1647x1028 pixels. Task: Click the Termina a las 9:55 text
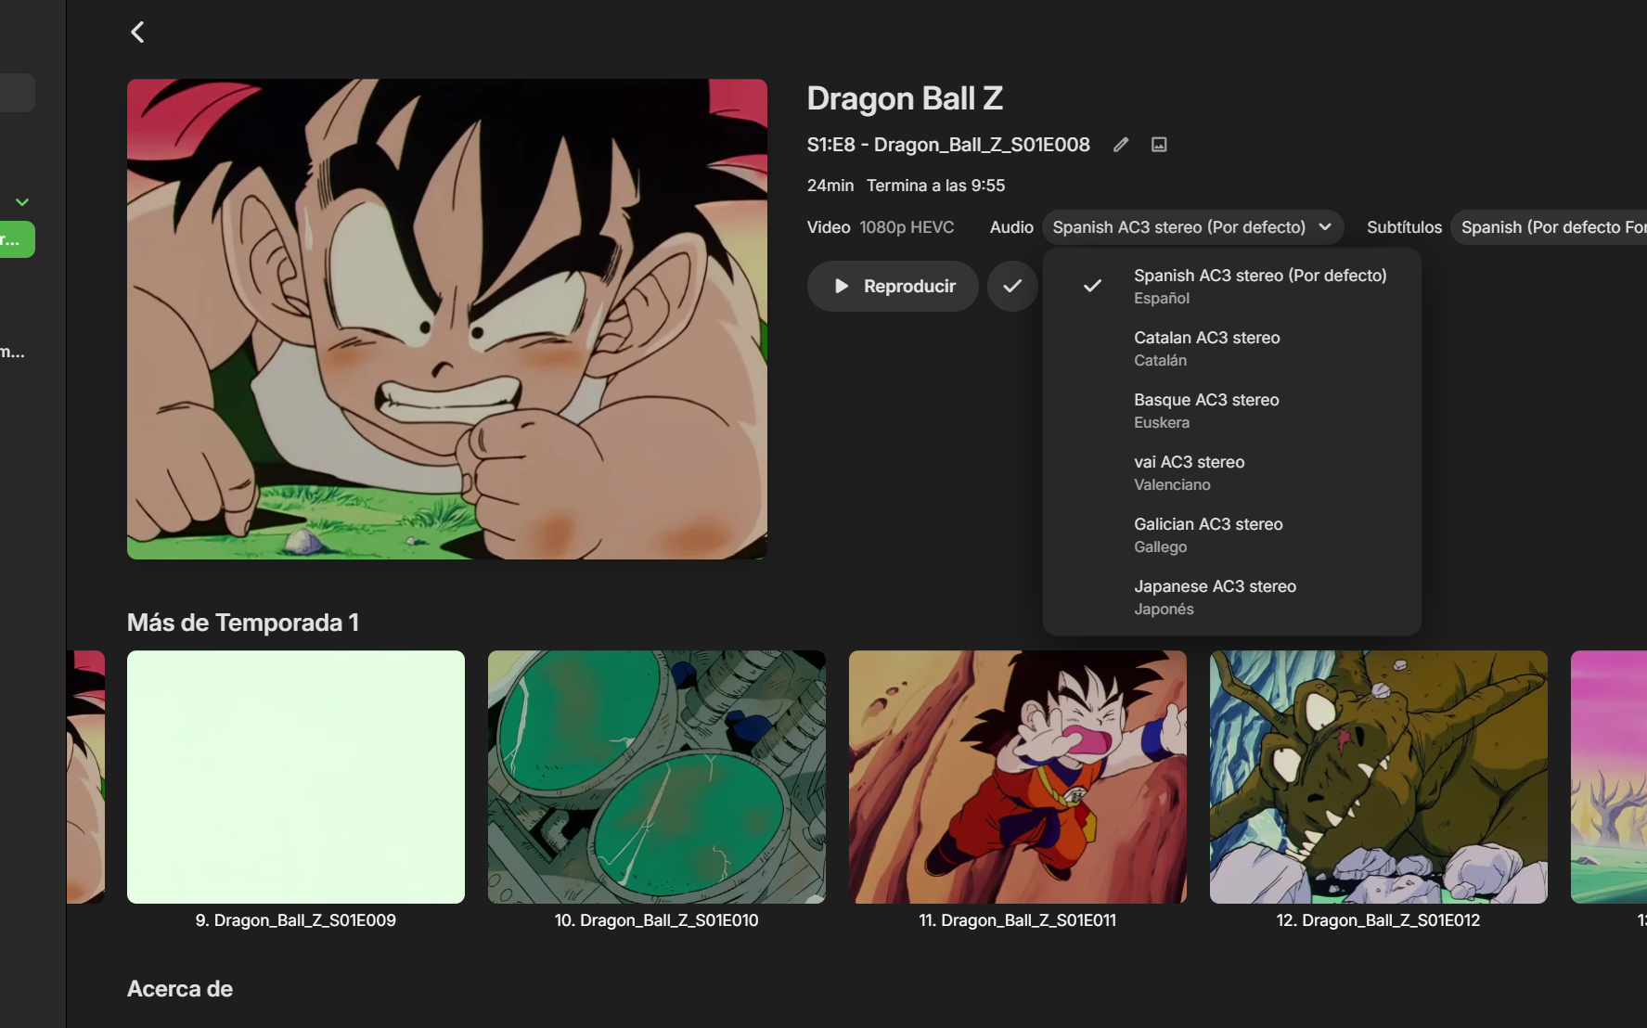[x=935, y=186]
